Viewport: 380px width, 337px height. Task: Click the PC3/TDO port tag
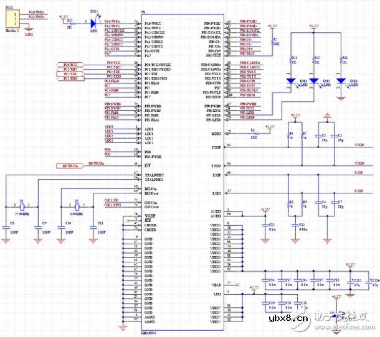pos(70,79)
